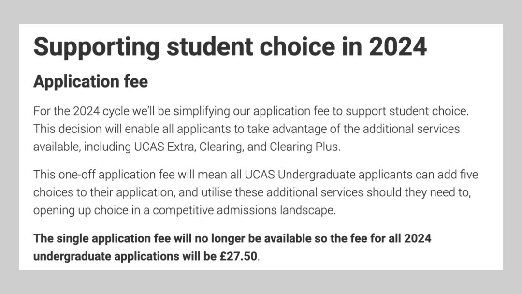Click 'support student choice' phrase
522x294 pixels.
tap(406, 111)
